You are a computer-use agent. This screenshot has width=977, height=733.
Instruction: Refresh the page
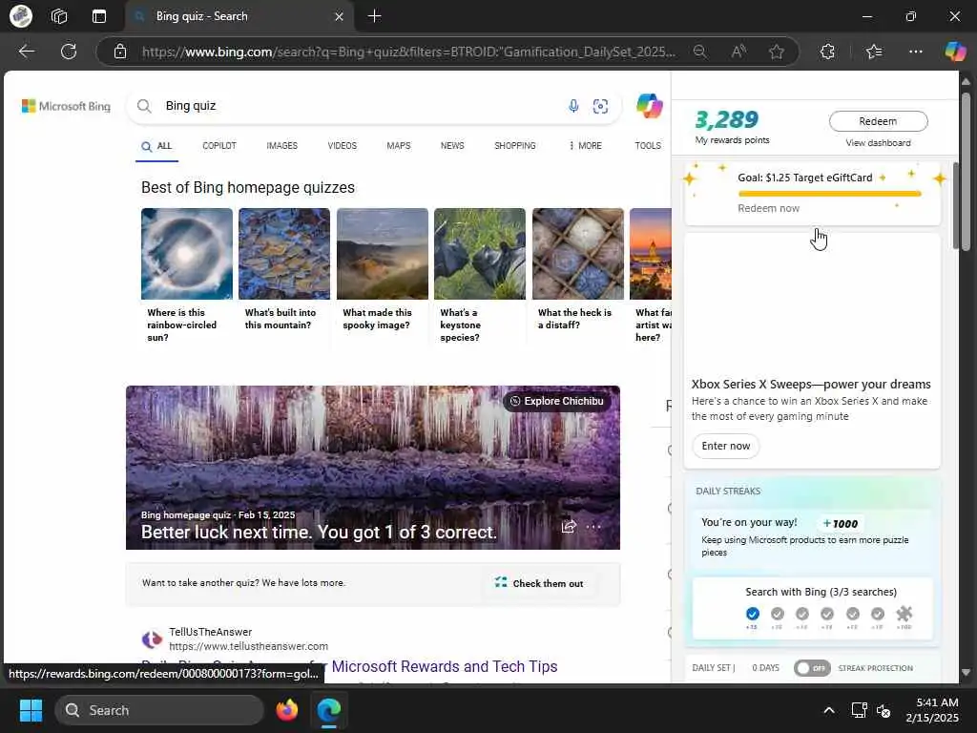coord(69,52)
